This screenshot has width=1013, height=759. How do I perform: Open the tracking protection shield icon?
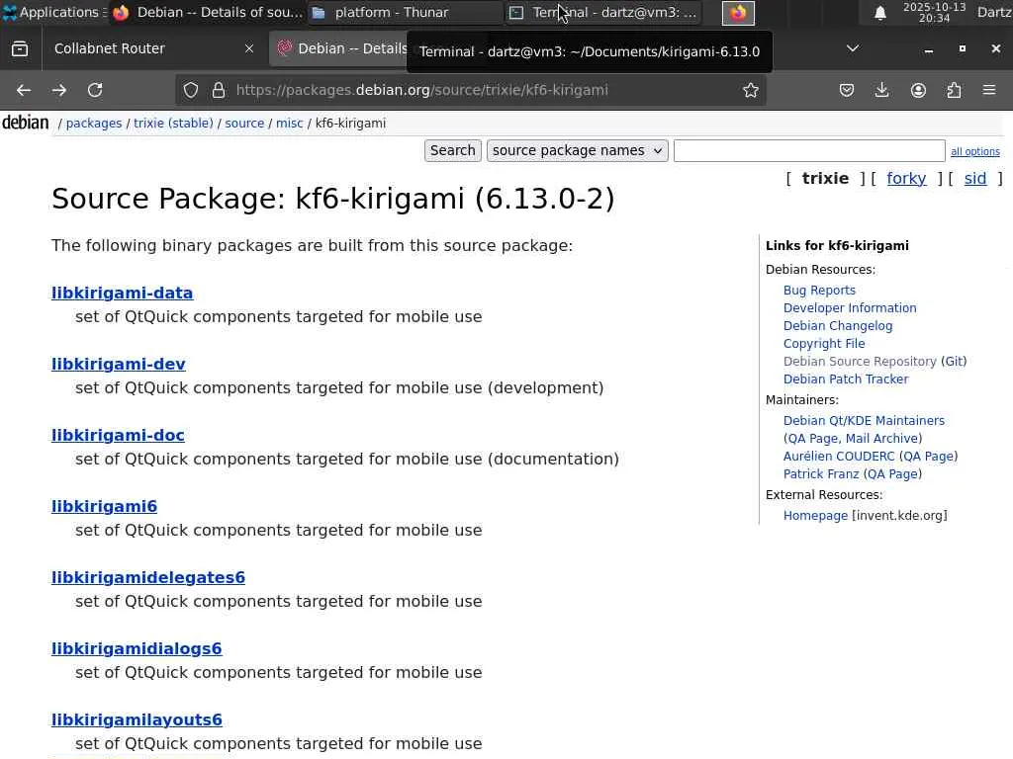click(191, 90)
